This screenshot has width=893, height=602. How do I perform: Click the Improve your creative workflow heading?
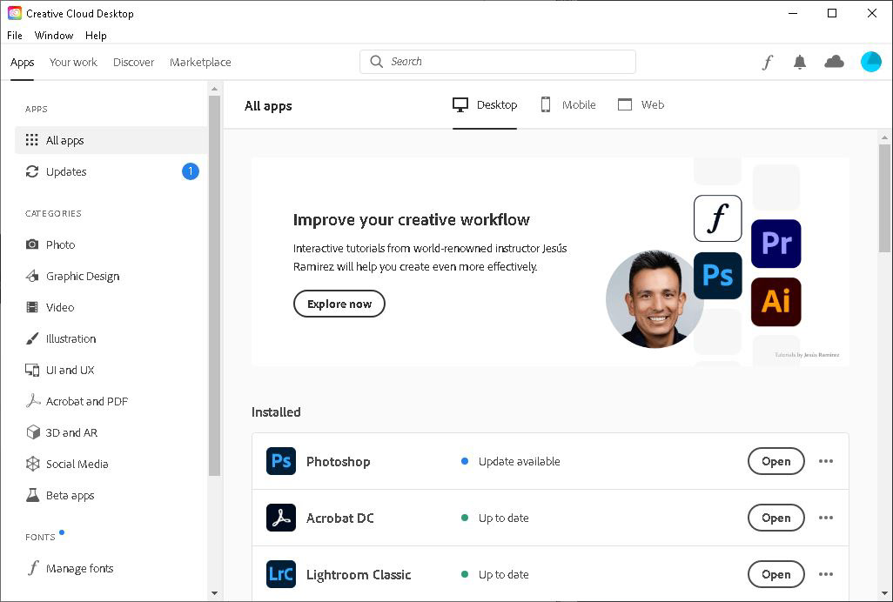[411, 219]
